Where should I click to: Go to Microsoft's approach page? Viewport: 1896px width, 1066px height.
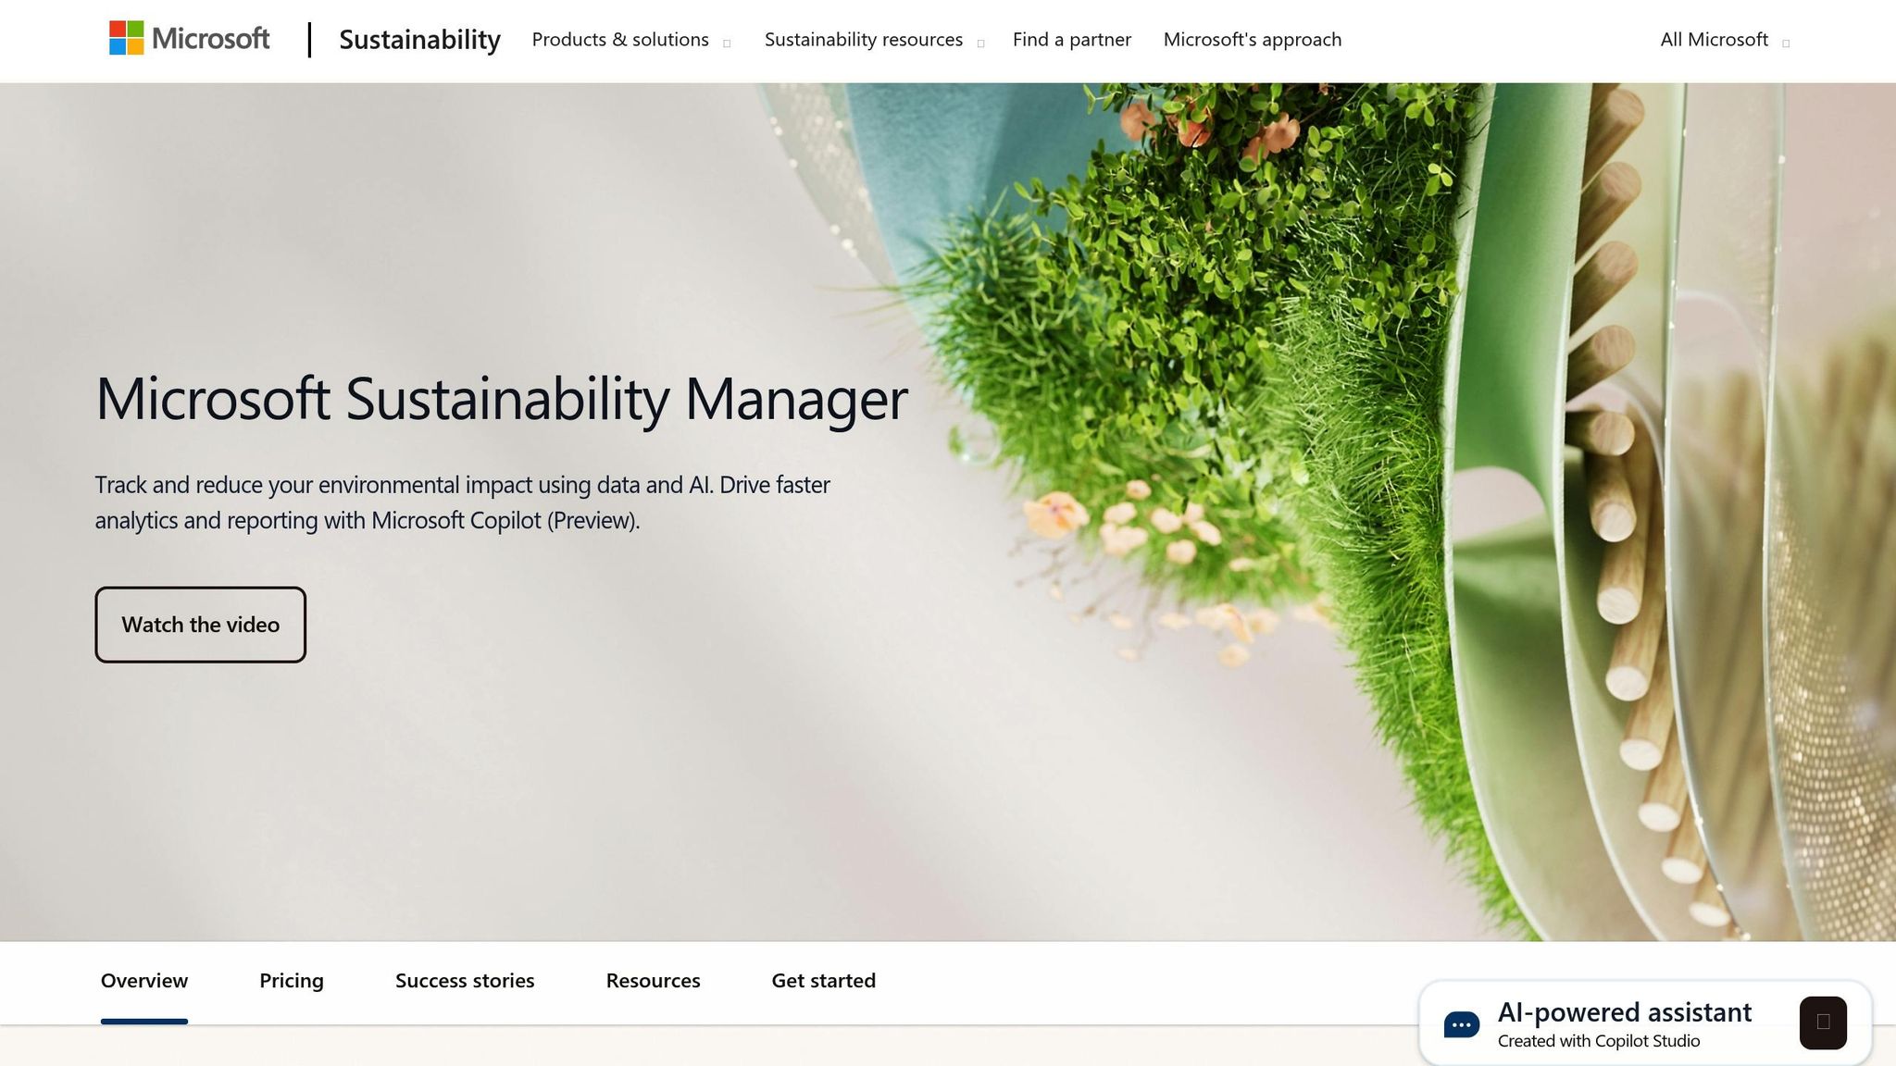1252,40
